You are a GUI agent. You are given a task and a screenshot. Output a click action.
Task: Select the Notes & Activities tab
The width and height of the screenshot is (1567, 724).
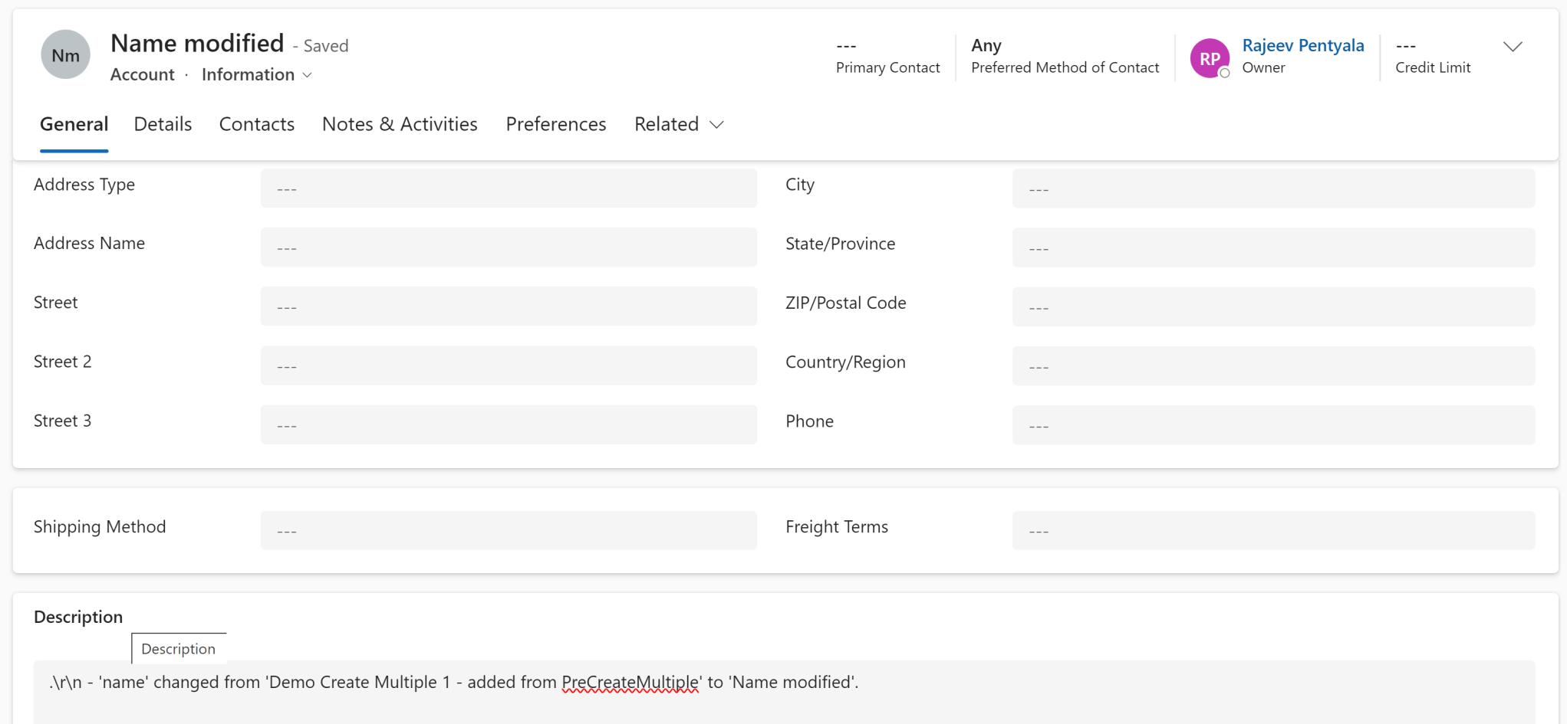click(x=400, y=123)
